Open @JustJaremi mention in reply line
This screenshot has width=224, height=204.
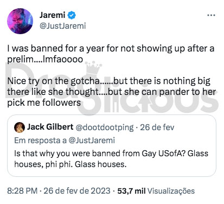pos(92,141)
